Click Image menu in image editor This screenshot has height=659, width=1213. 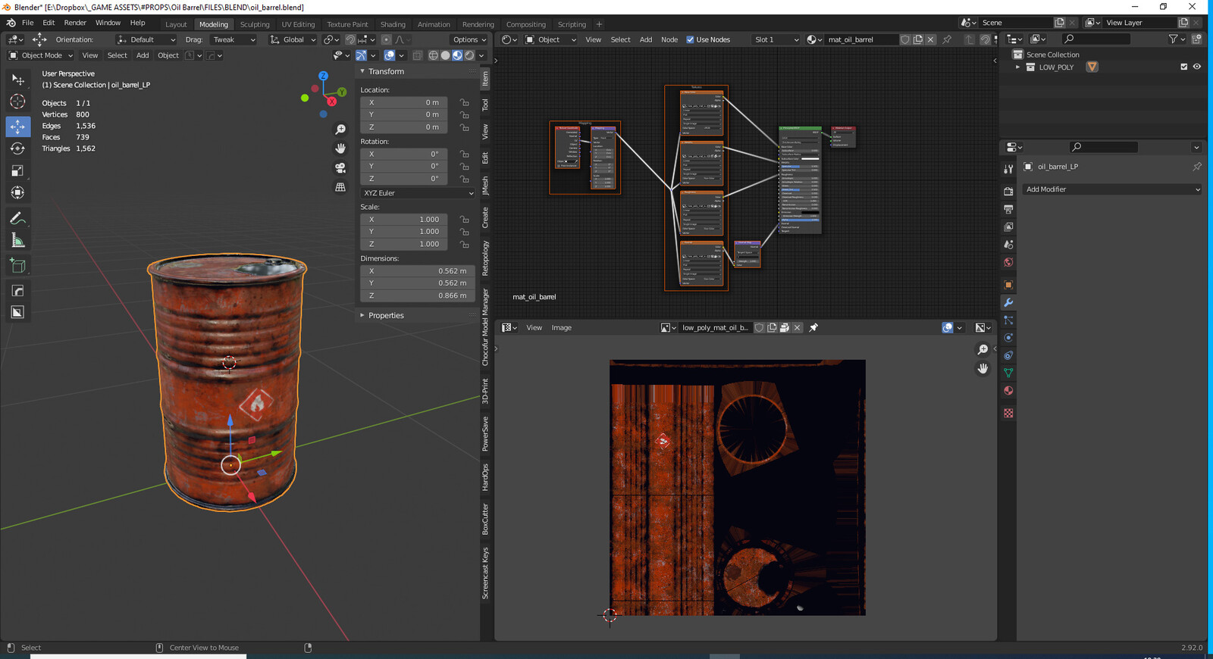[x=561, y=327]
